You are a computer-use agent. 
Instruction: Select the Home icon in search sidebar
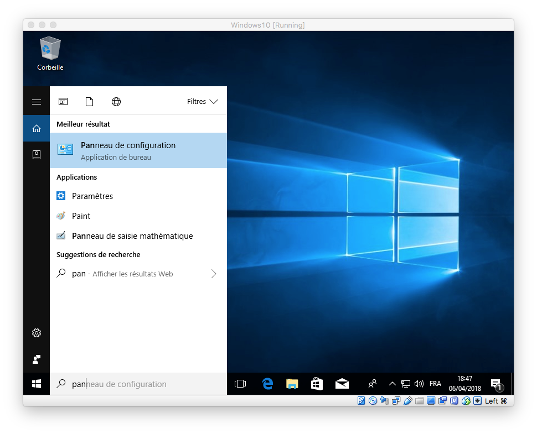tap(37, 129)
